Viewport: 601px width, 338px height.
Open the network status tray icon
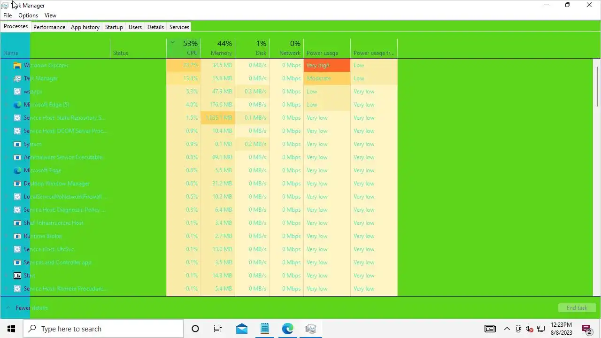pyautogui.click(x=541, y=329)
